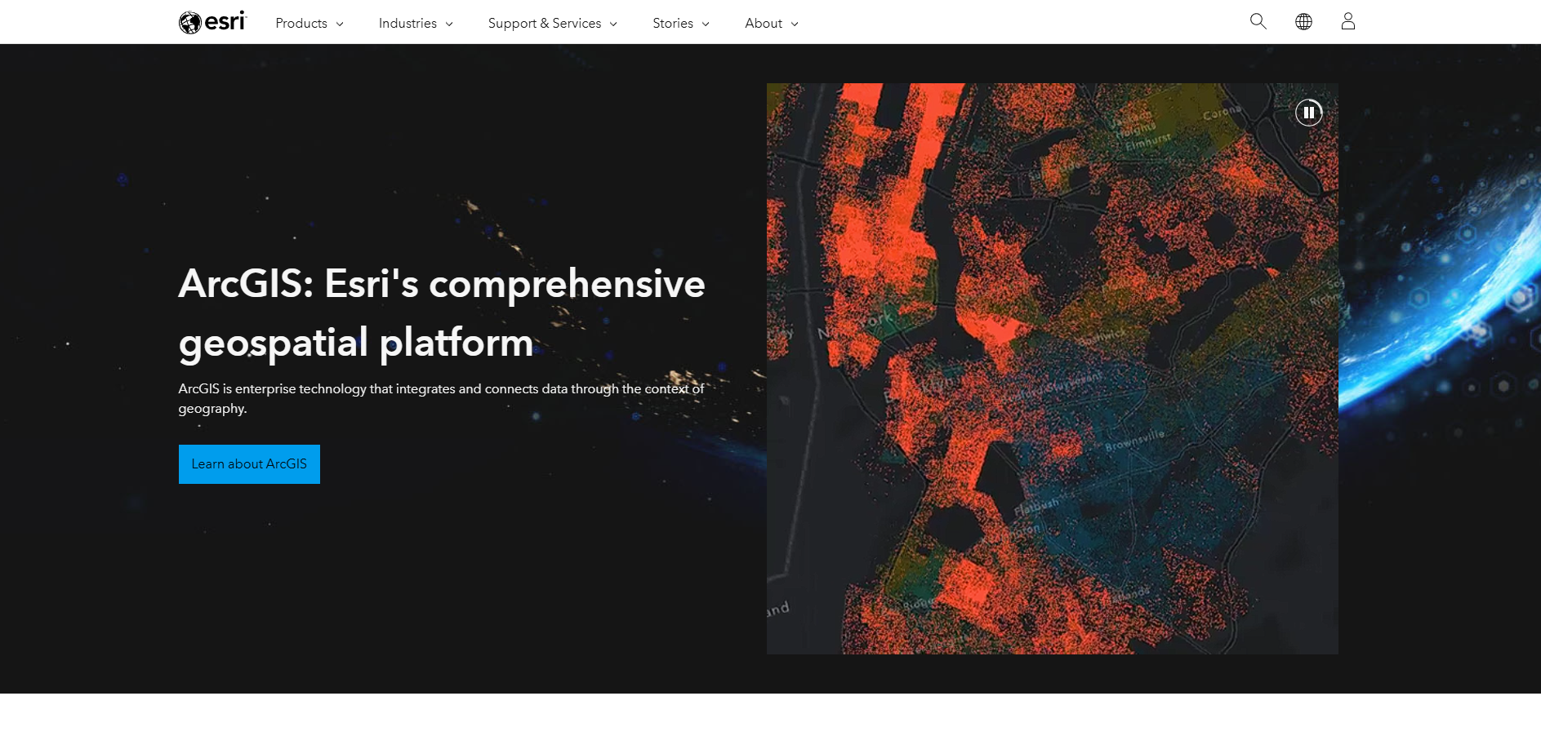
Task: Expand the Industries dropdown
Action: pos(416,23)
